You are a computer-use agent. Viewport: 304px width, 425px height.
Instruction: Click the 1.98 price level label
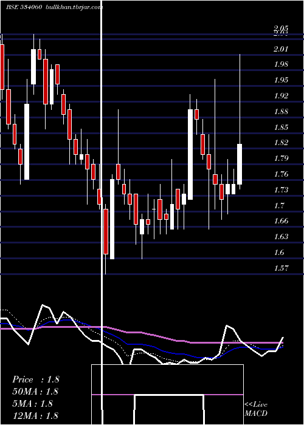281,64
